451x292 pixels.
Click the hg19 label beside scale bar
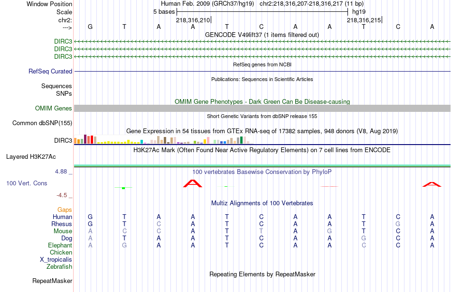coord(359,12)
